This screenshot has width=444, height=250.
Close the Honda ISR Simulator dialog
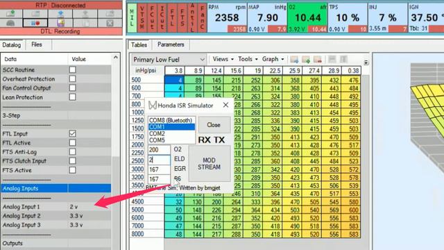click(225, 105)
